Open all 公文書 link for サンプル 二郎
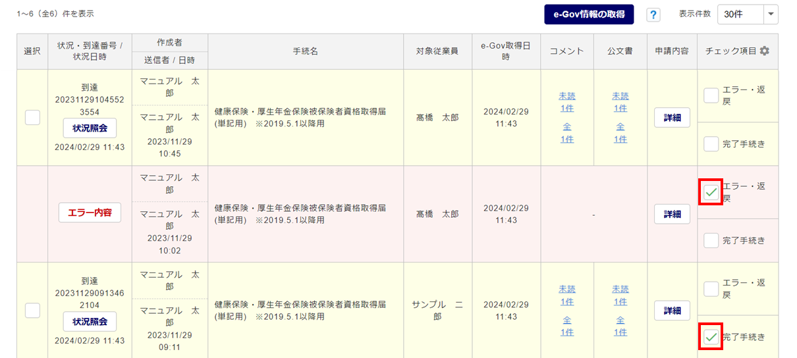The width and height of the screenshot is (797, 358). point(620,326)
